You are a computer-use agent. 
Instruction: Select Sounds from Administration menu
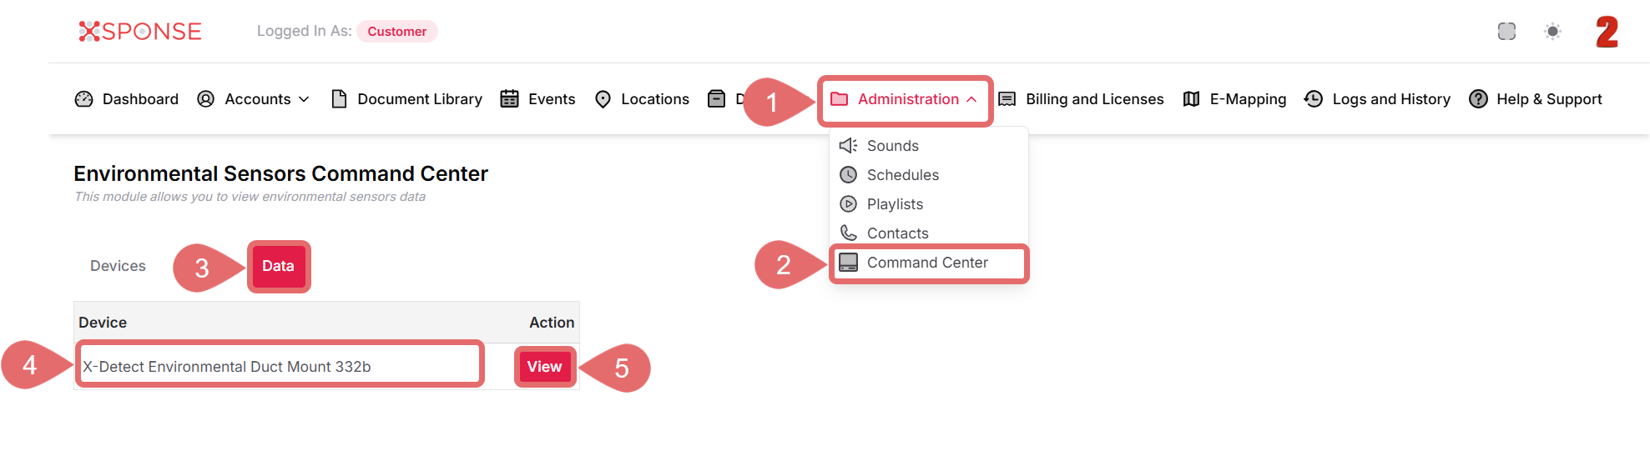[x=892, y=146]
